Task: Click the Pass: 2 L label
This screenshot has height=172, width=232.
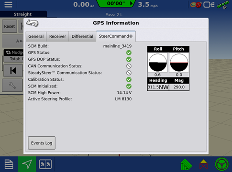Action: [x=114, y=15]
